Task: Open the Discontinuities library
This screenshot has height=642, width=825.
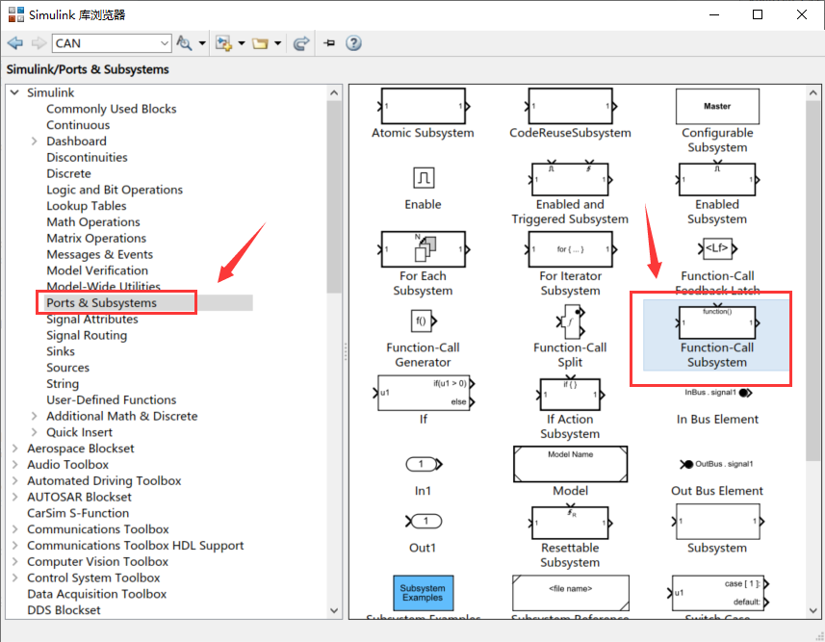Action: pos(87,157)
